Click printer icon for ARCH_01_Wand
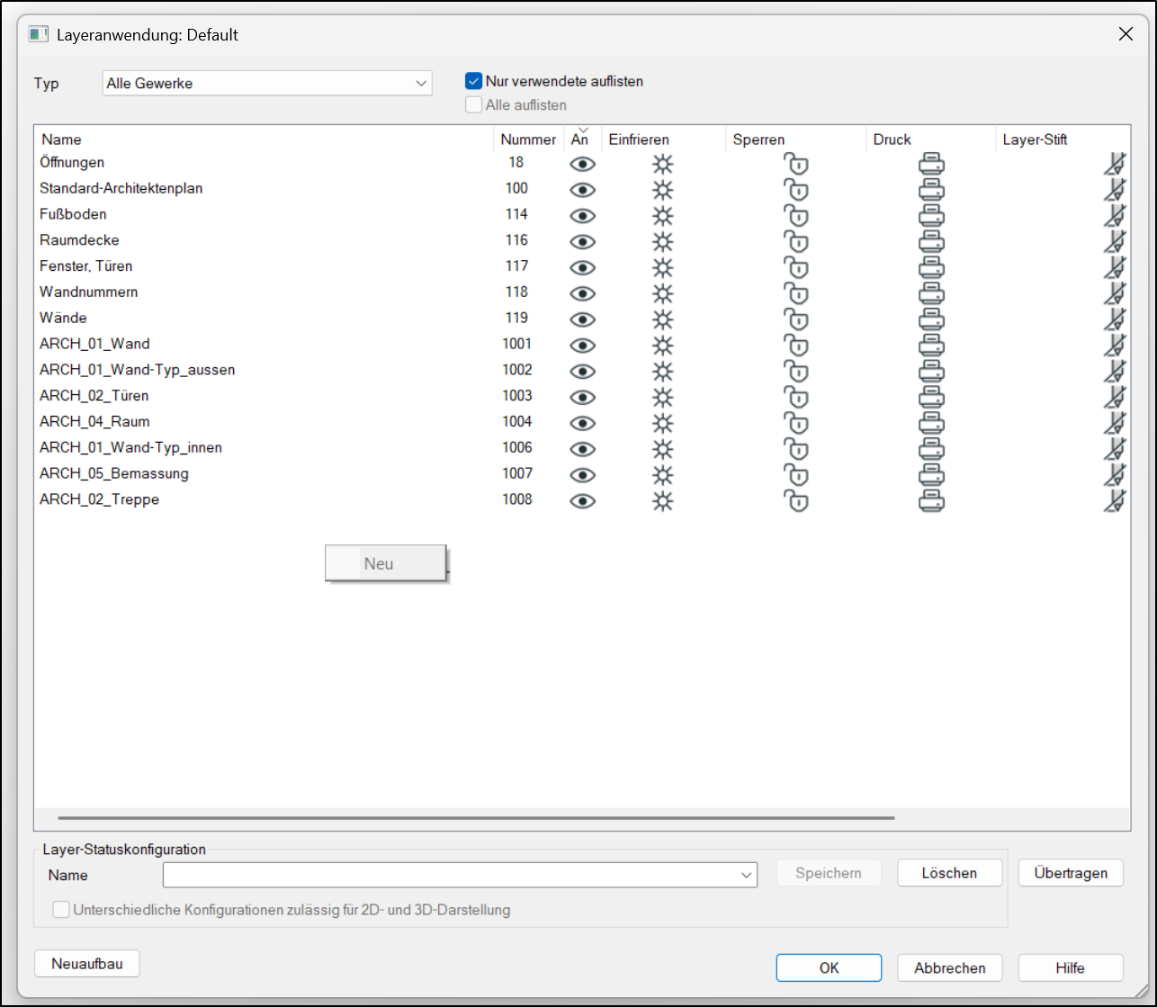1157x1007 pixels. [x=931, y=346]
